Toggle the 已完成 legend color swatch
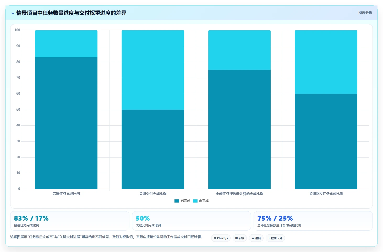This screenshot has height=252, width=383. pyautogui.click(x=177, y=201)
